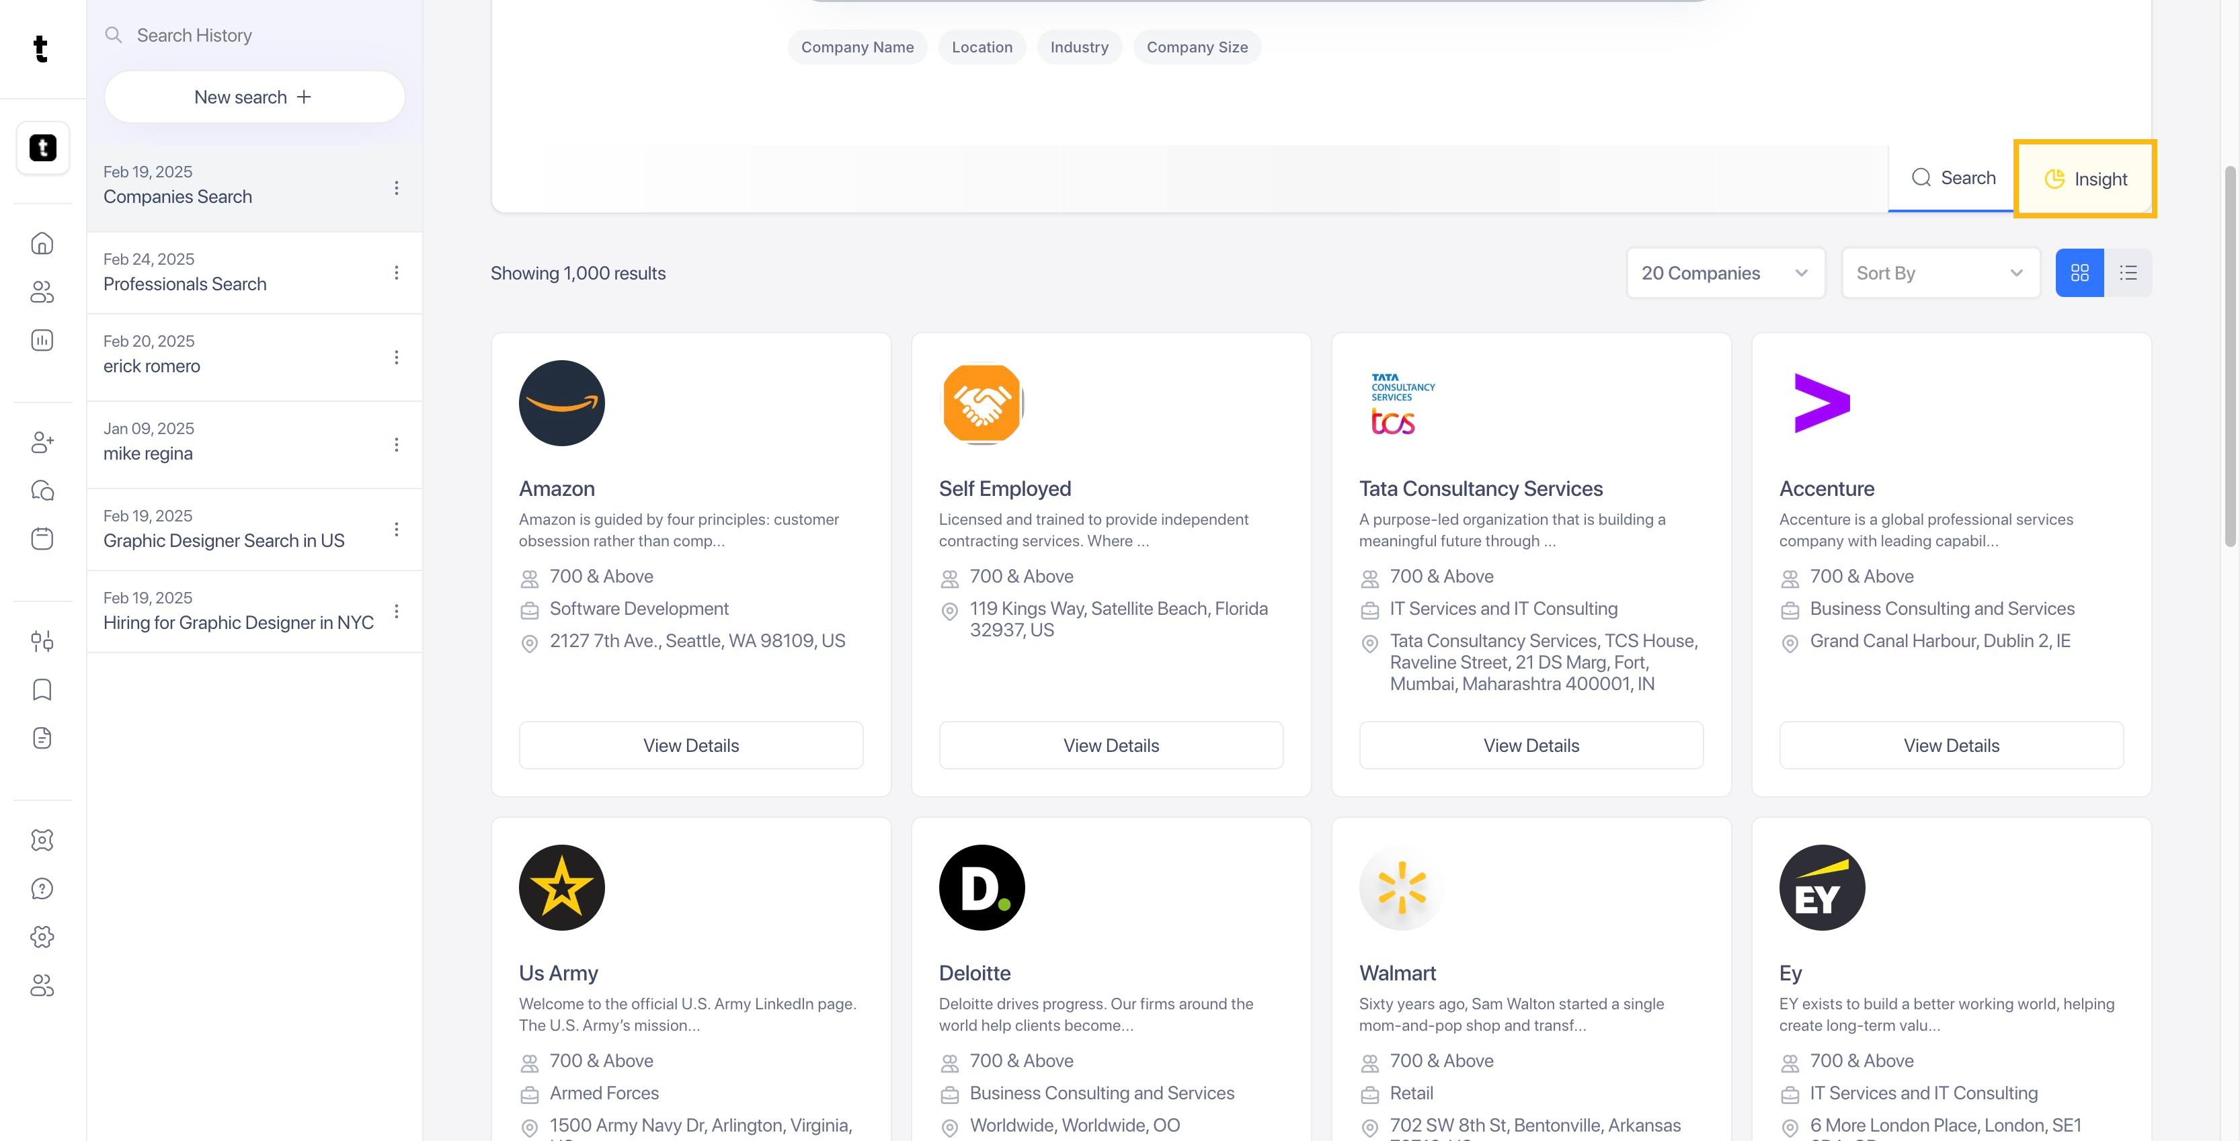Screen dimensions: 2240x1141
Task: Switch to grid view layout
Action: [2079, 273]
